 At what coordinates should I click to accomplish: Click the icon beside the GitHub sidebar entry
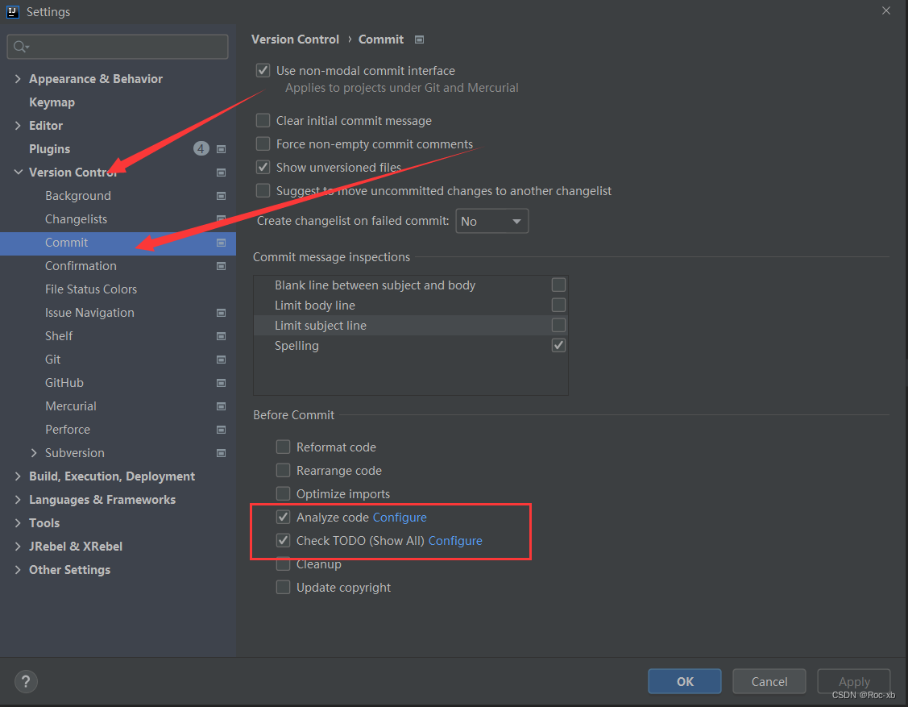pyautogui.click(x=221, y=382)
